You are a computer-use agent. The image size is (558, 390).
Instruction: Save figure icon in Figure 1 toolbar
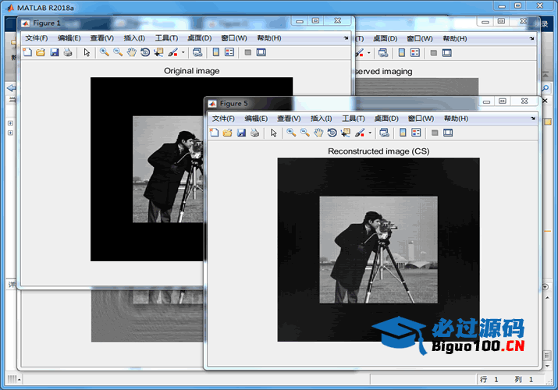click(54, 52)
